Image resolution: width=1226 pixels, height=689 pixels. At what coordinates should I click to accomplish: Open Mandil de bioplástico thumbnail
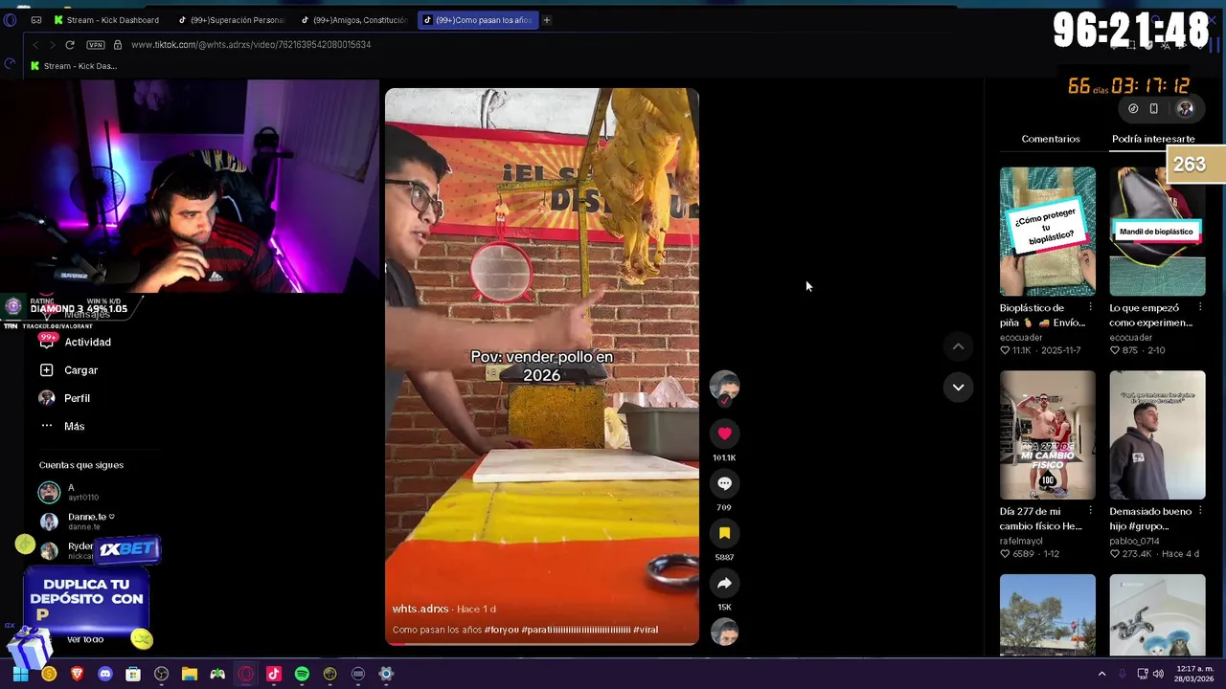(x=1157, y=231)
